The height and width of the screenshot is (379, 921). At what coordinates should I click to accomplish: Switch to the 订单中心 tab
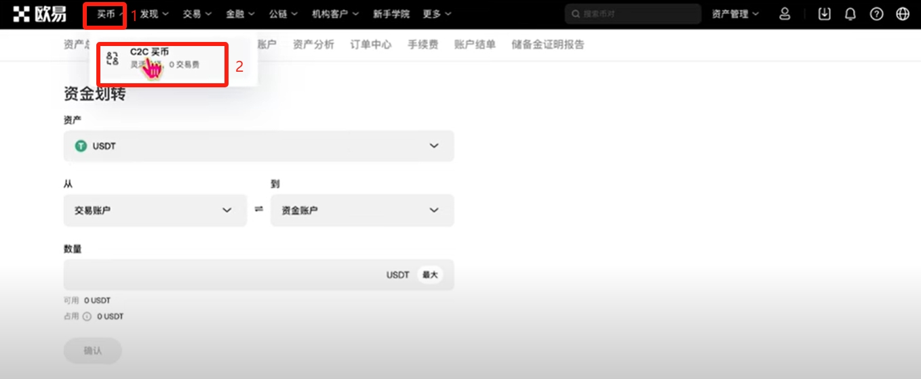coord(371,45)
